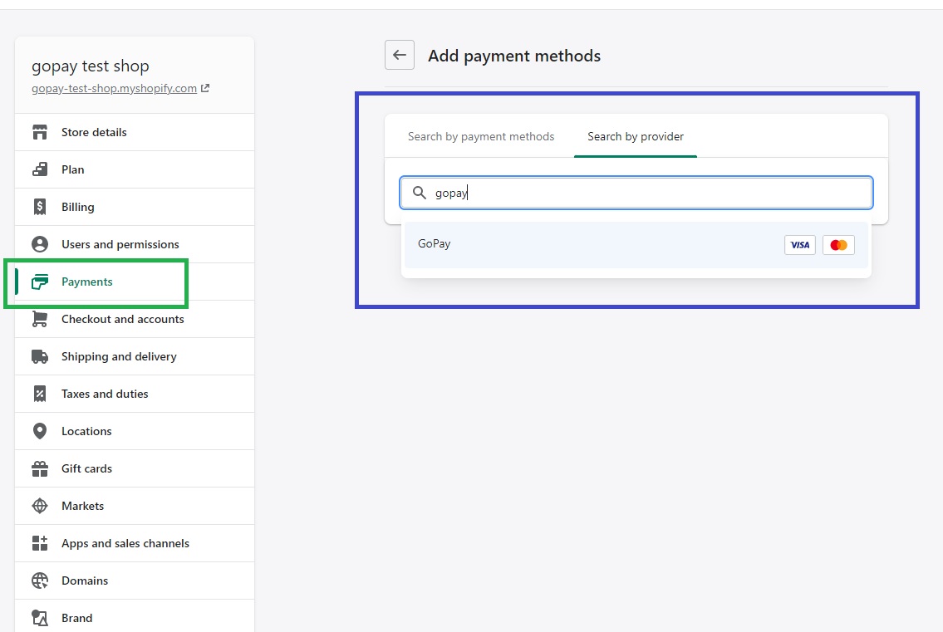Click the Apps and sales channels grid icon
The width and height of the screenshot is (943, 632).
coord(40,543)
